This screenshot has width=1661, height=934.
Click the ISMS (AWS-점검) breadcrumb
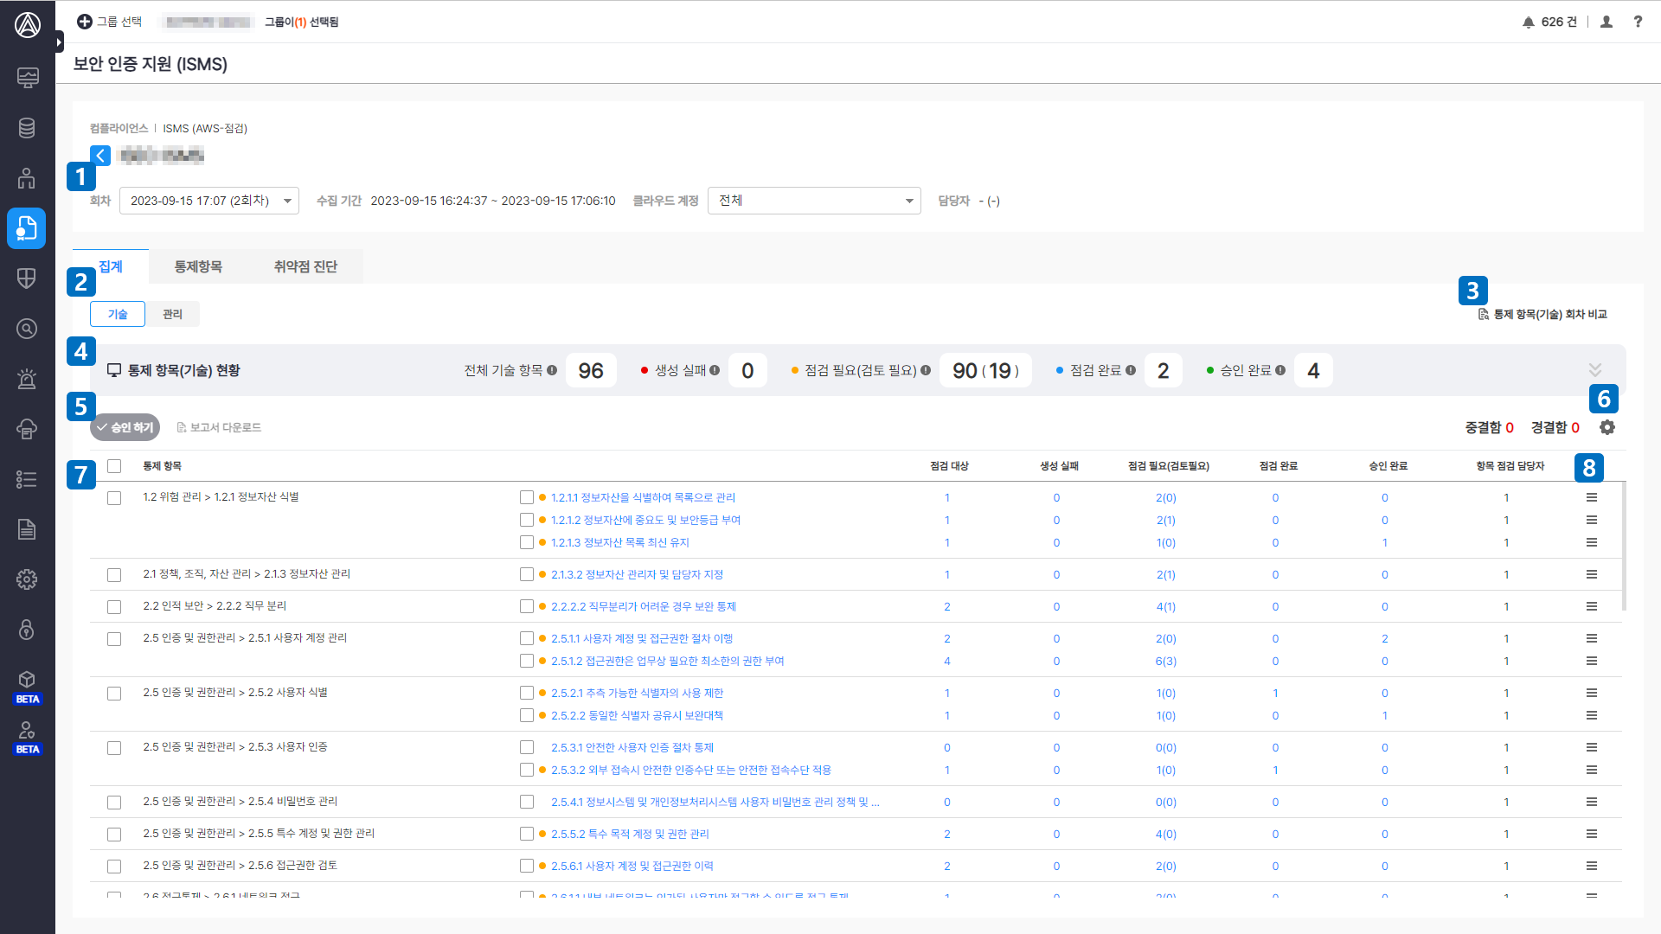[x=205, y=128]
